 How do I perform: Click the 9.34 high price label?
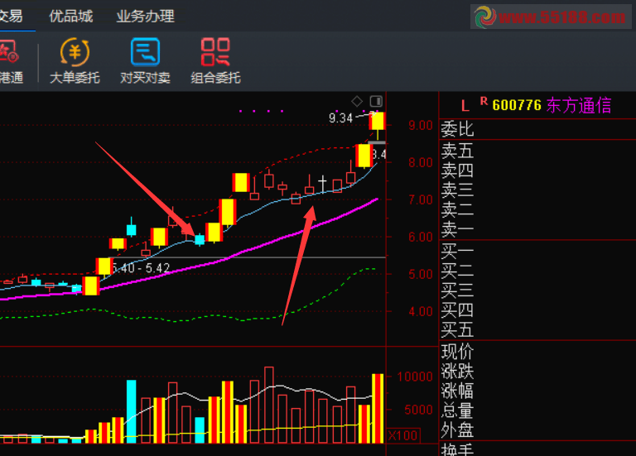point(340,118)
